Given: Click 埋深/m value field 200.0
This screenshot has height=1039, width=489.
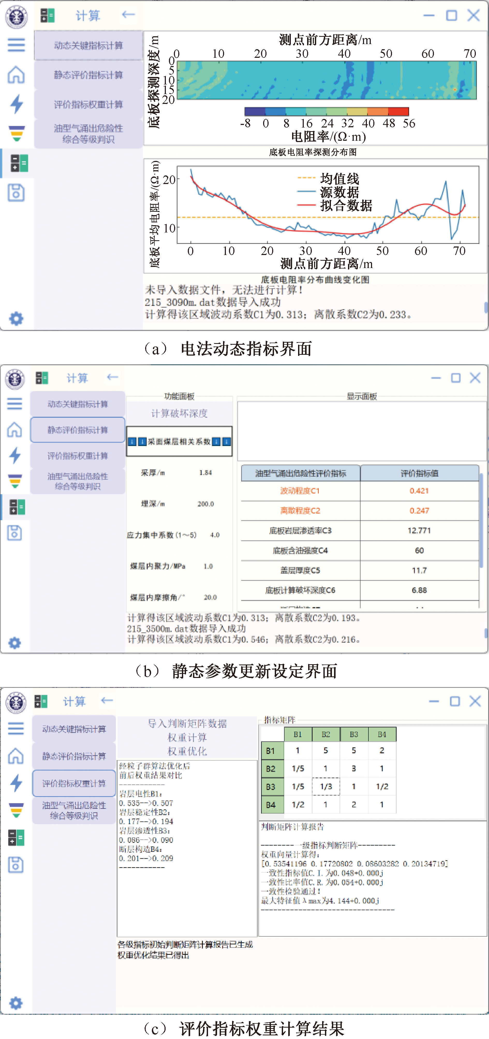Looking at the screenshot, I should point(205,504).
